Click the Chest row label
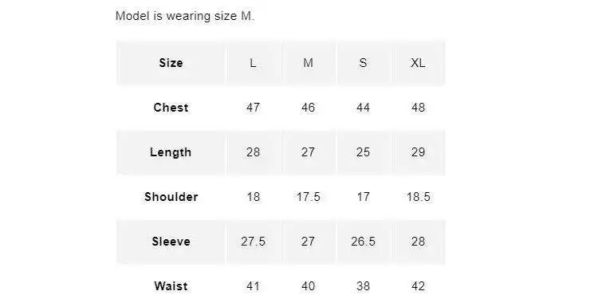 171,108
